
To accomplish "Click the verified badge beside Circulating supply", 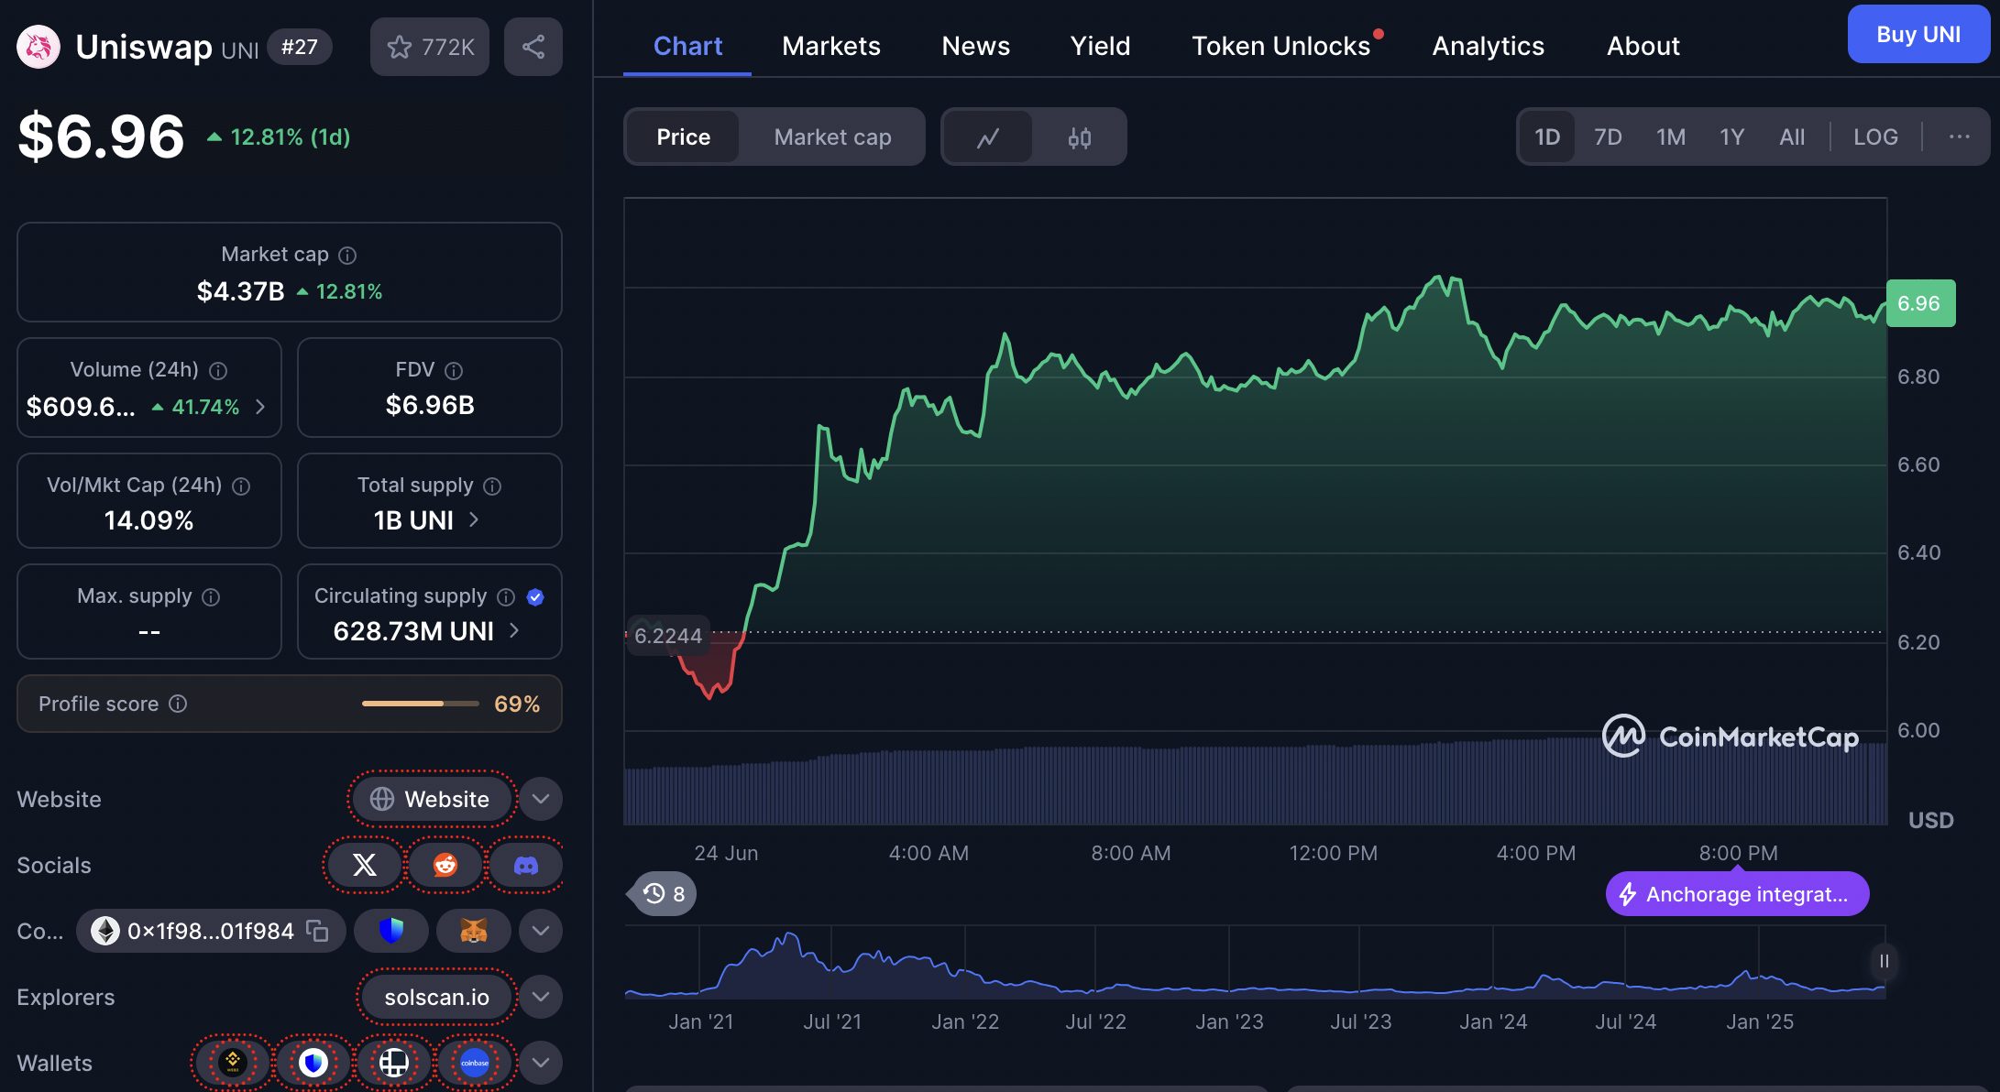I will tap(536, 596).
